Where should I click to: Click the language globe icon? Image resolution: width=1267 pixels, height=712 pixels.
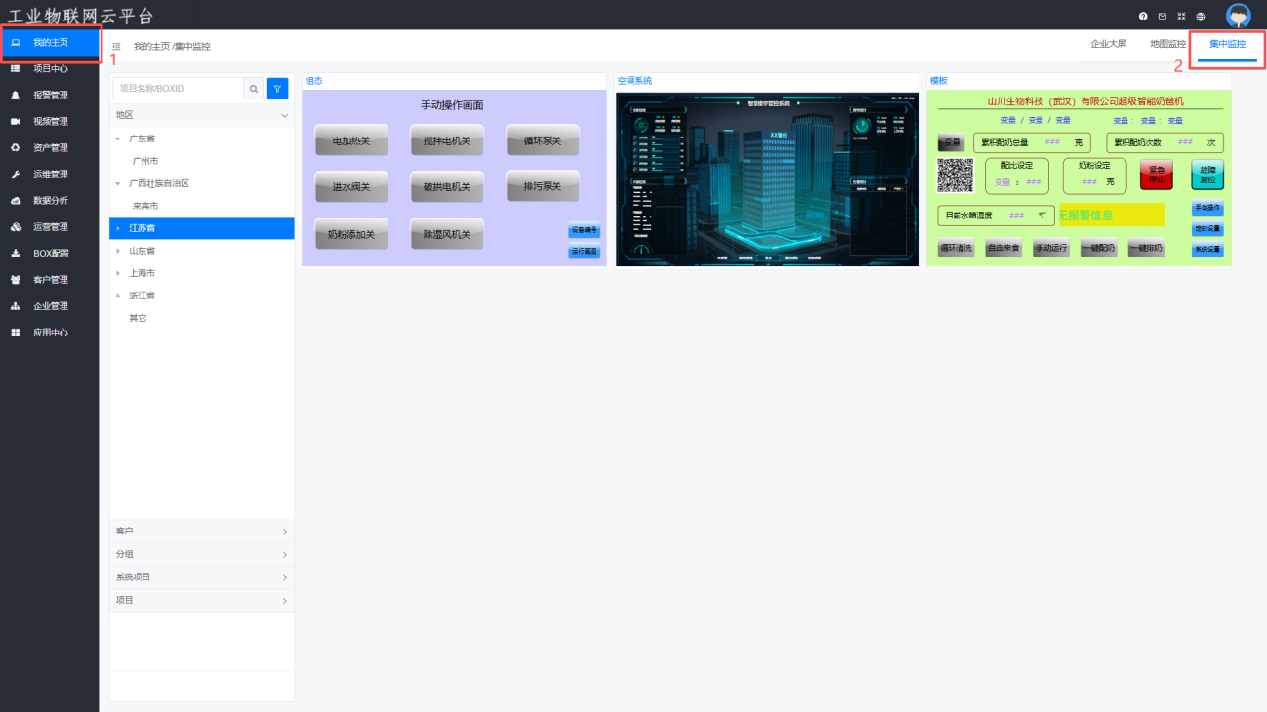pos(1200,17)
